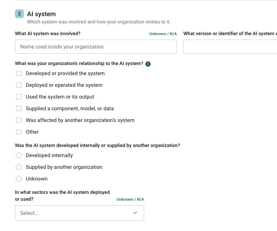Open the sectors dropdown chevron
The image size is (277, 231).
pos(135,213)
